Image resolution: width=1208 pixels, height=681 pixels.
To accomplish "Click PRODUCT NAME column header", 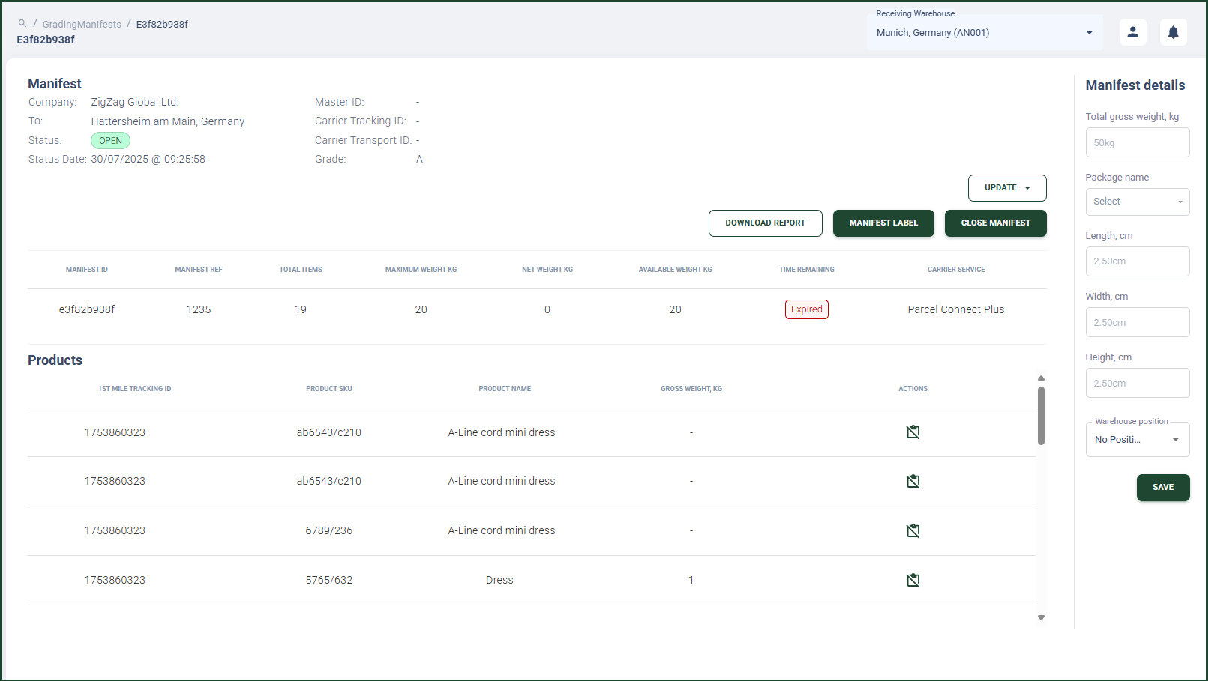I will coord(505,389).
